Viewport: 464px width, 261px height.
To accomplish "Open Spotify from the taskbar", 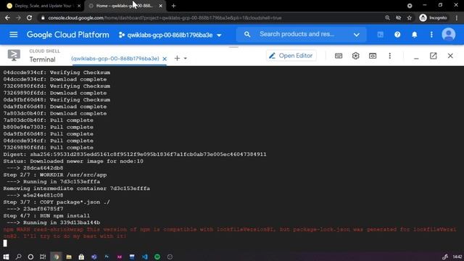I will click(x=157, y=257).
